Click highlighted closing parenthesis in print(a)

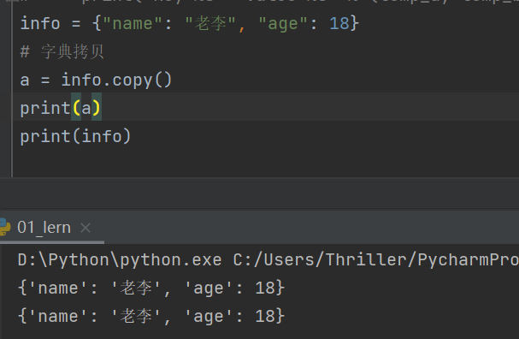[x=97, y=108]
